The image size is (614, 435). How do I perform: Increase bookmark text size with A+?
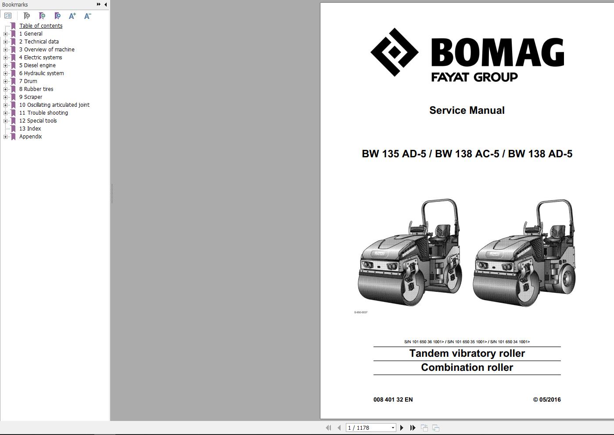click(x=72, y=16)
